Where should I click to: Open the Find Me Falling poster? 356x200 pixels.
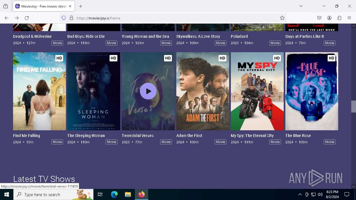coord(39,91)
